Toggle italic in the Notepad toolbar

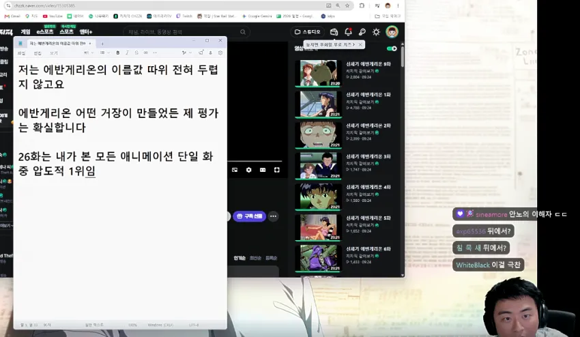[127, 53]
